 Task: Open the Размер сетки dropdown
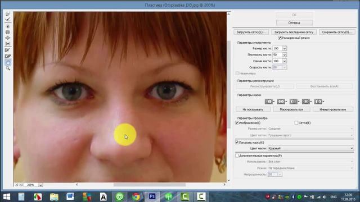[310, 128]
